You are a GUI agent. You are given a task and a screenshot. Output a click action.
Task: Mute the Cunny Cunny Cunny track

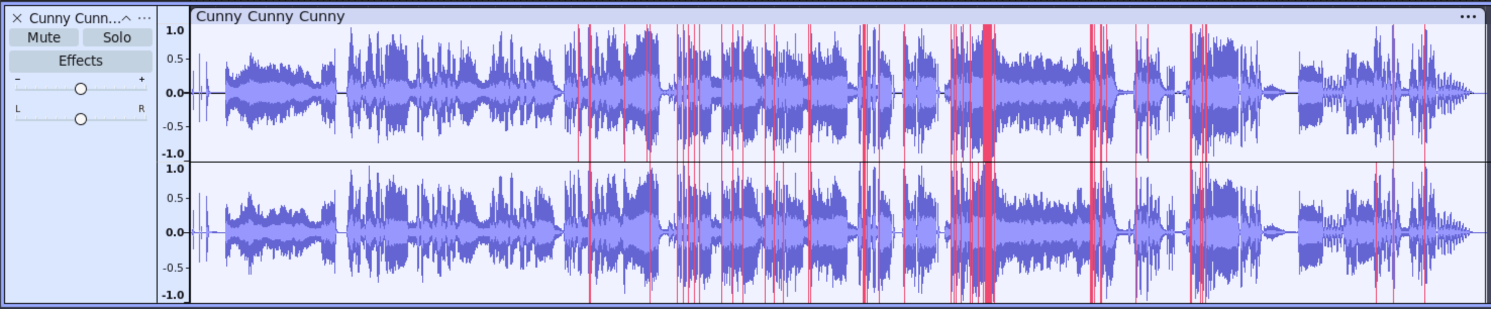pyautogui.click(x=44, y=37)
